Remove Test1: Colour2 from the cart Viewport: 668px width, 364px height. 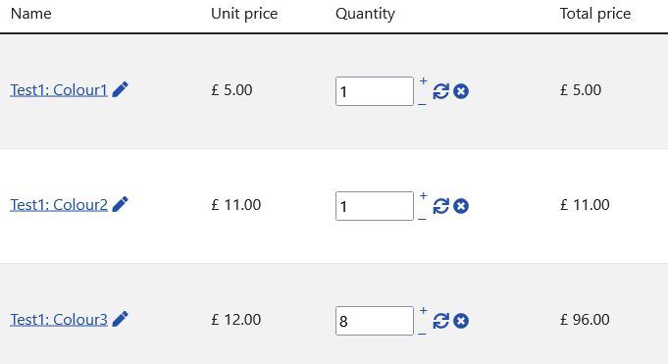click(461, 206)
